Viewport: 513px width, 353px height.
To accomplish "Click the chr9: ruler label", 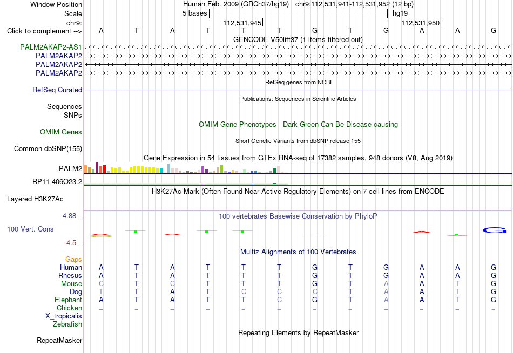I will coord(75,23).
